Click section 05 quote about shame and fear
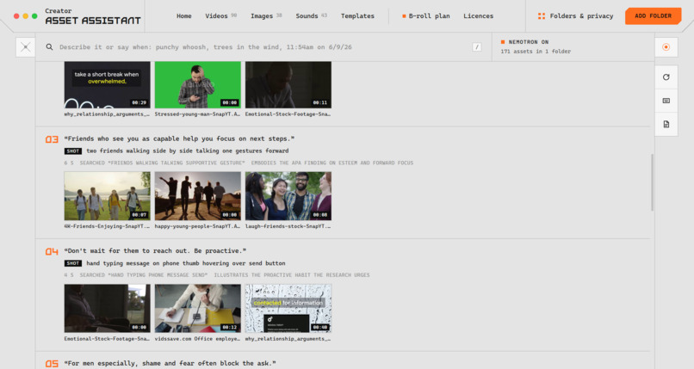Screen dimensions: 694x369 (170, 363)
